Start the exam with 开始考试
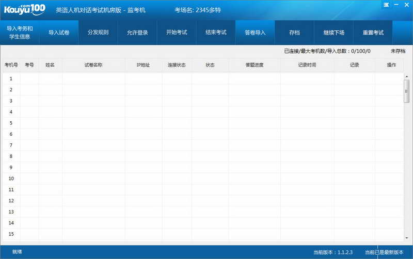The image size is (413, 259). 177,33
